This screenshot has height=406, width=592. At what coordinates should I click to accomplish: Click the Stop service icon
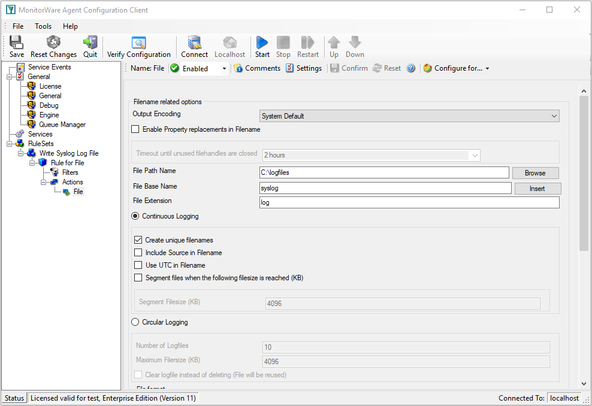(x=283, y=47)
